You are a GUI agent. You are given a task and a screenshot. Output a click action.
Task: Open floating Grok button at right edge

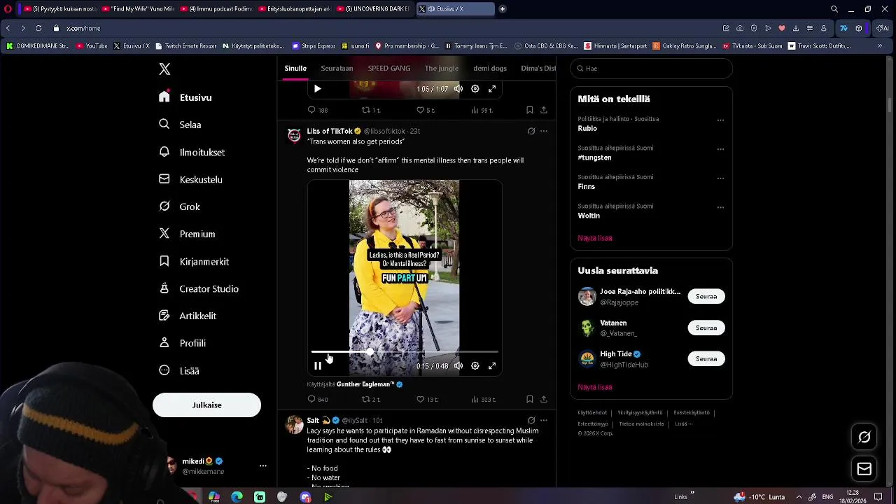click(864, 437)
